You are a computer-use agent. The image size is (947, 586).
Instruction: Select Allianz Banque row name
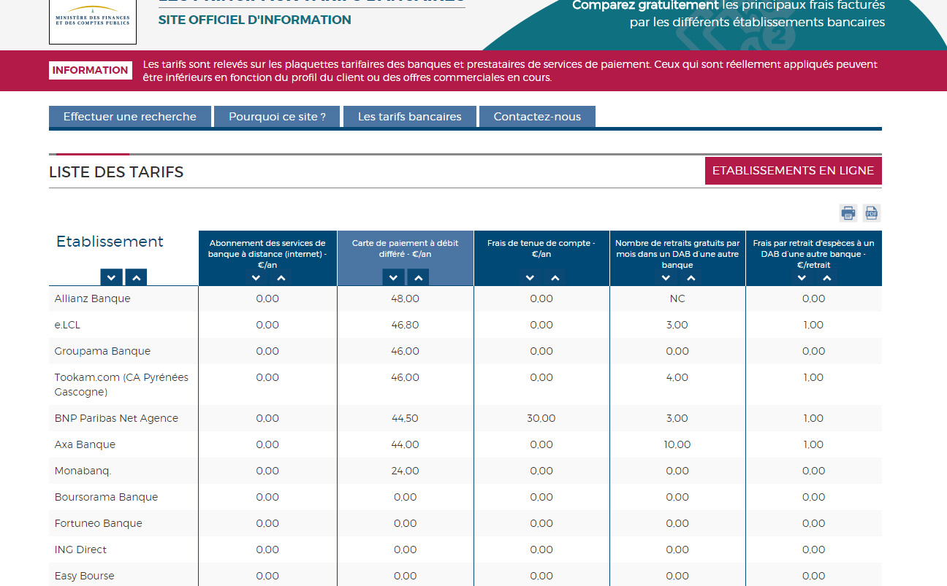93,298
